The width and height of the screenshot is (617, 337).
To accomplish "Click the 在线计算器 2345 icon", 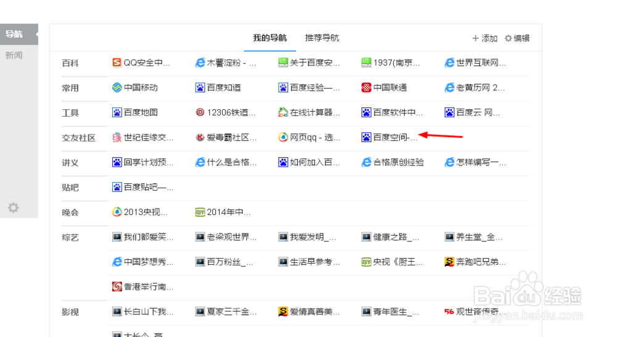I will click(x=283, y=112).
